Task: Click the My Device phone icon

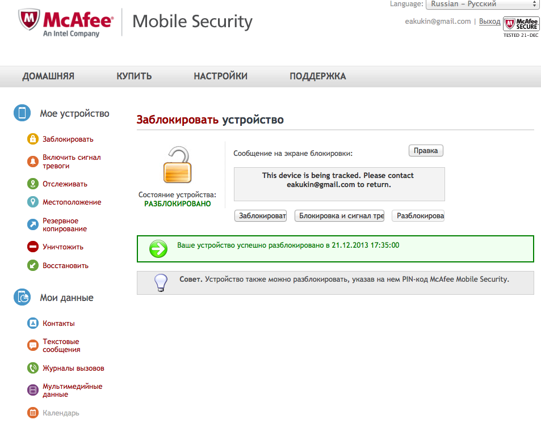Action: [22, 113]
